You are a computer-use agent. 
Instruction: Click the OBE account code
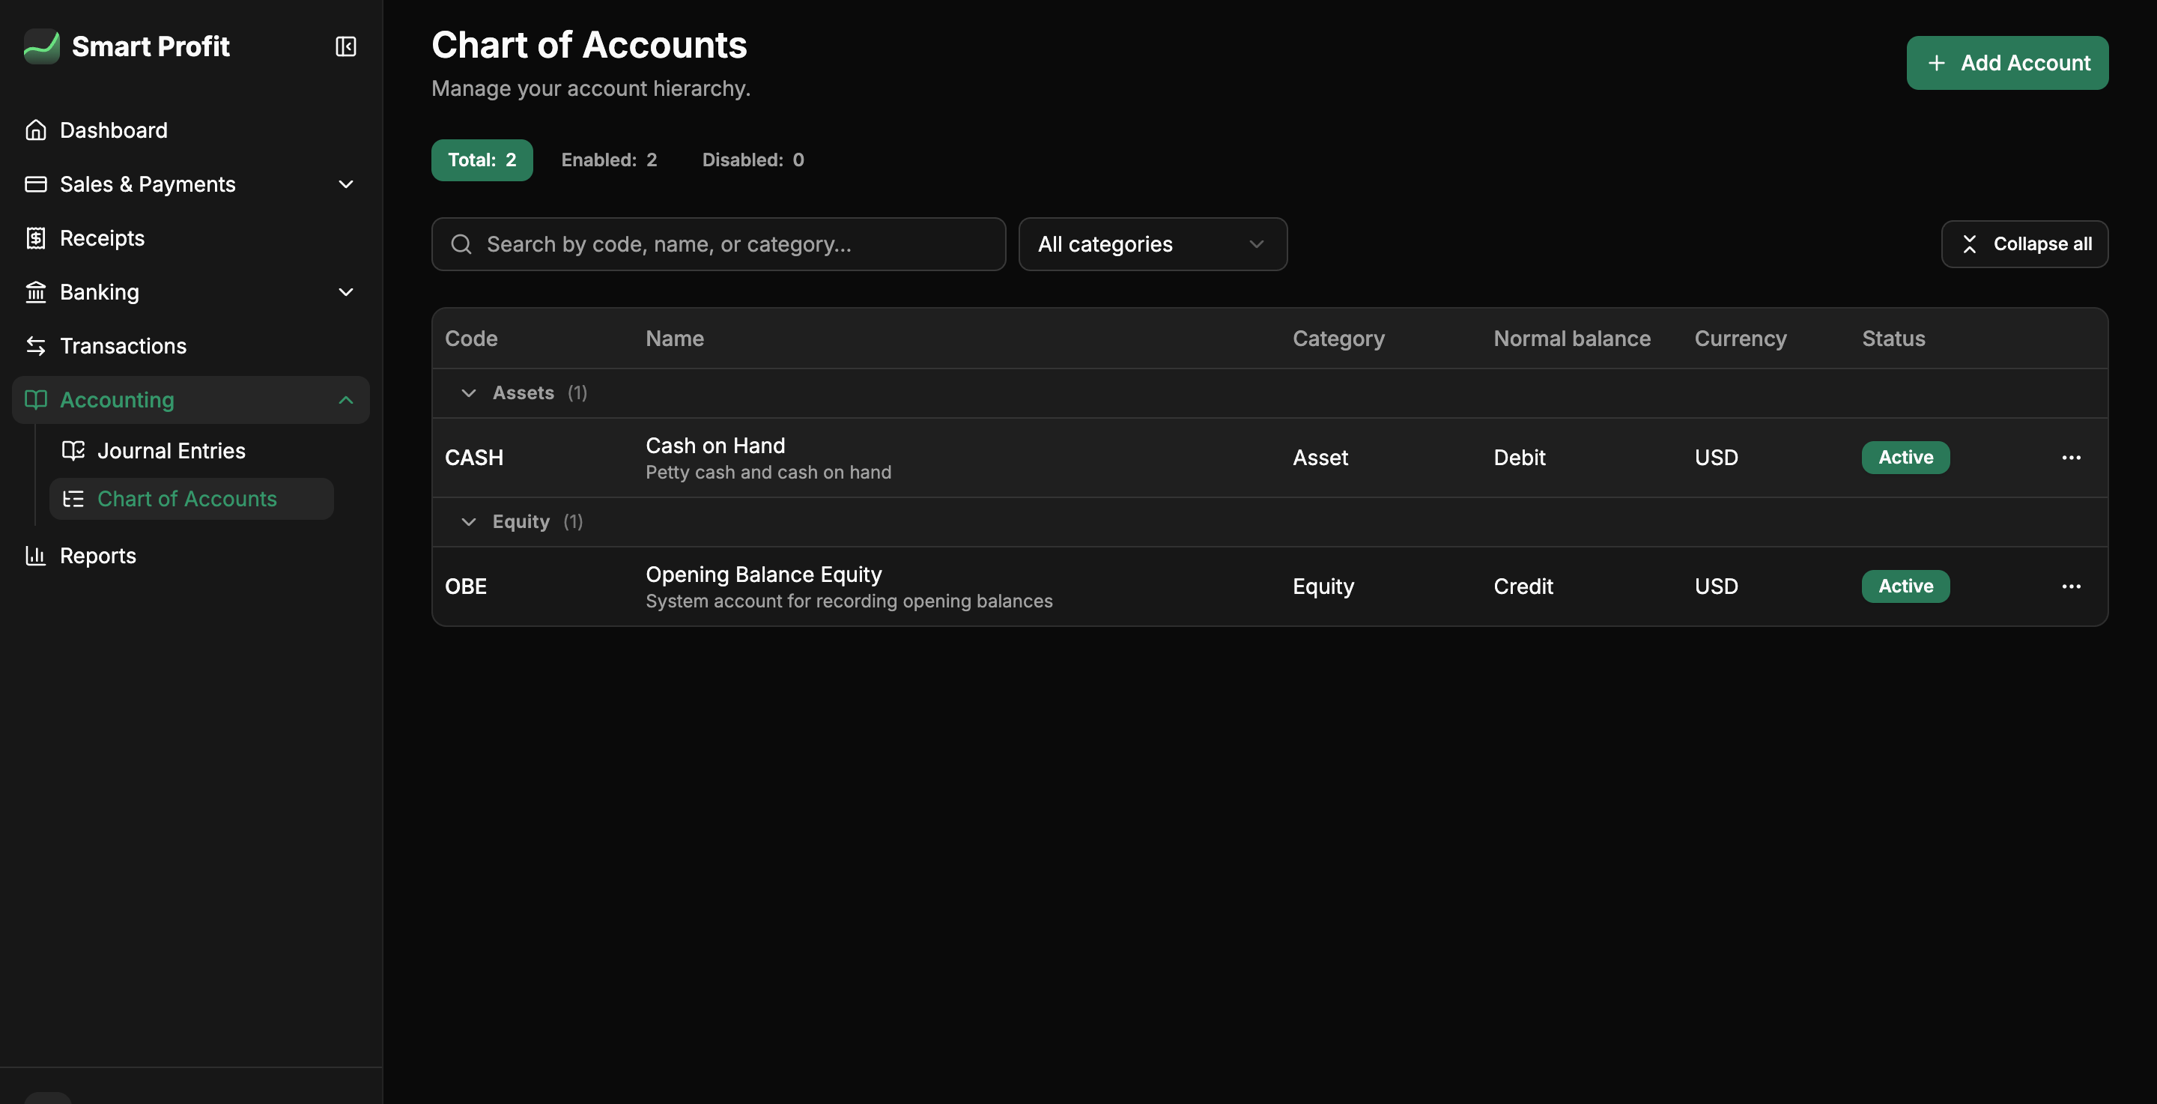coord(464,586)
